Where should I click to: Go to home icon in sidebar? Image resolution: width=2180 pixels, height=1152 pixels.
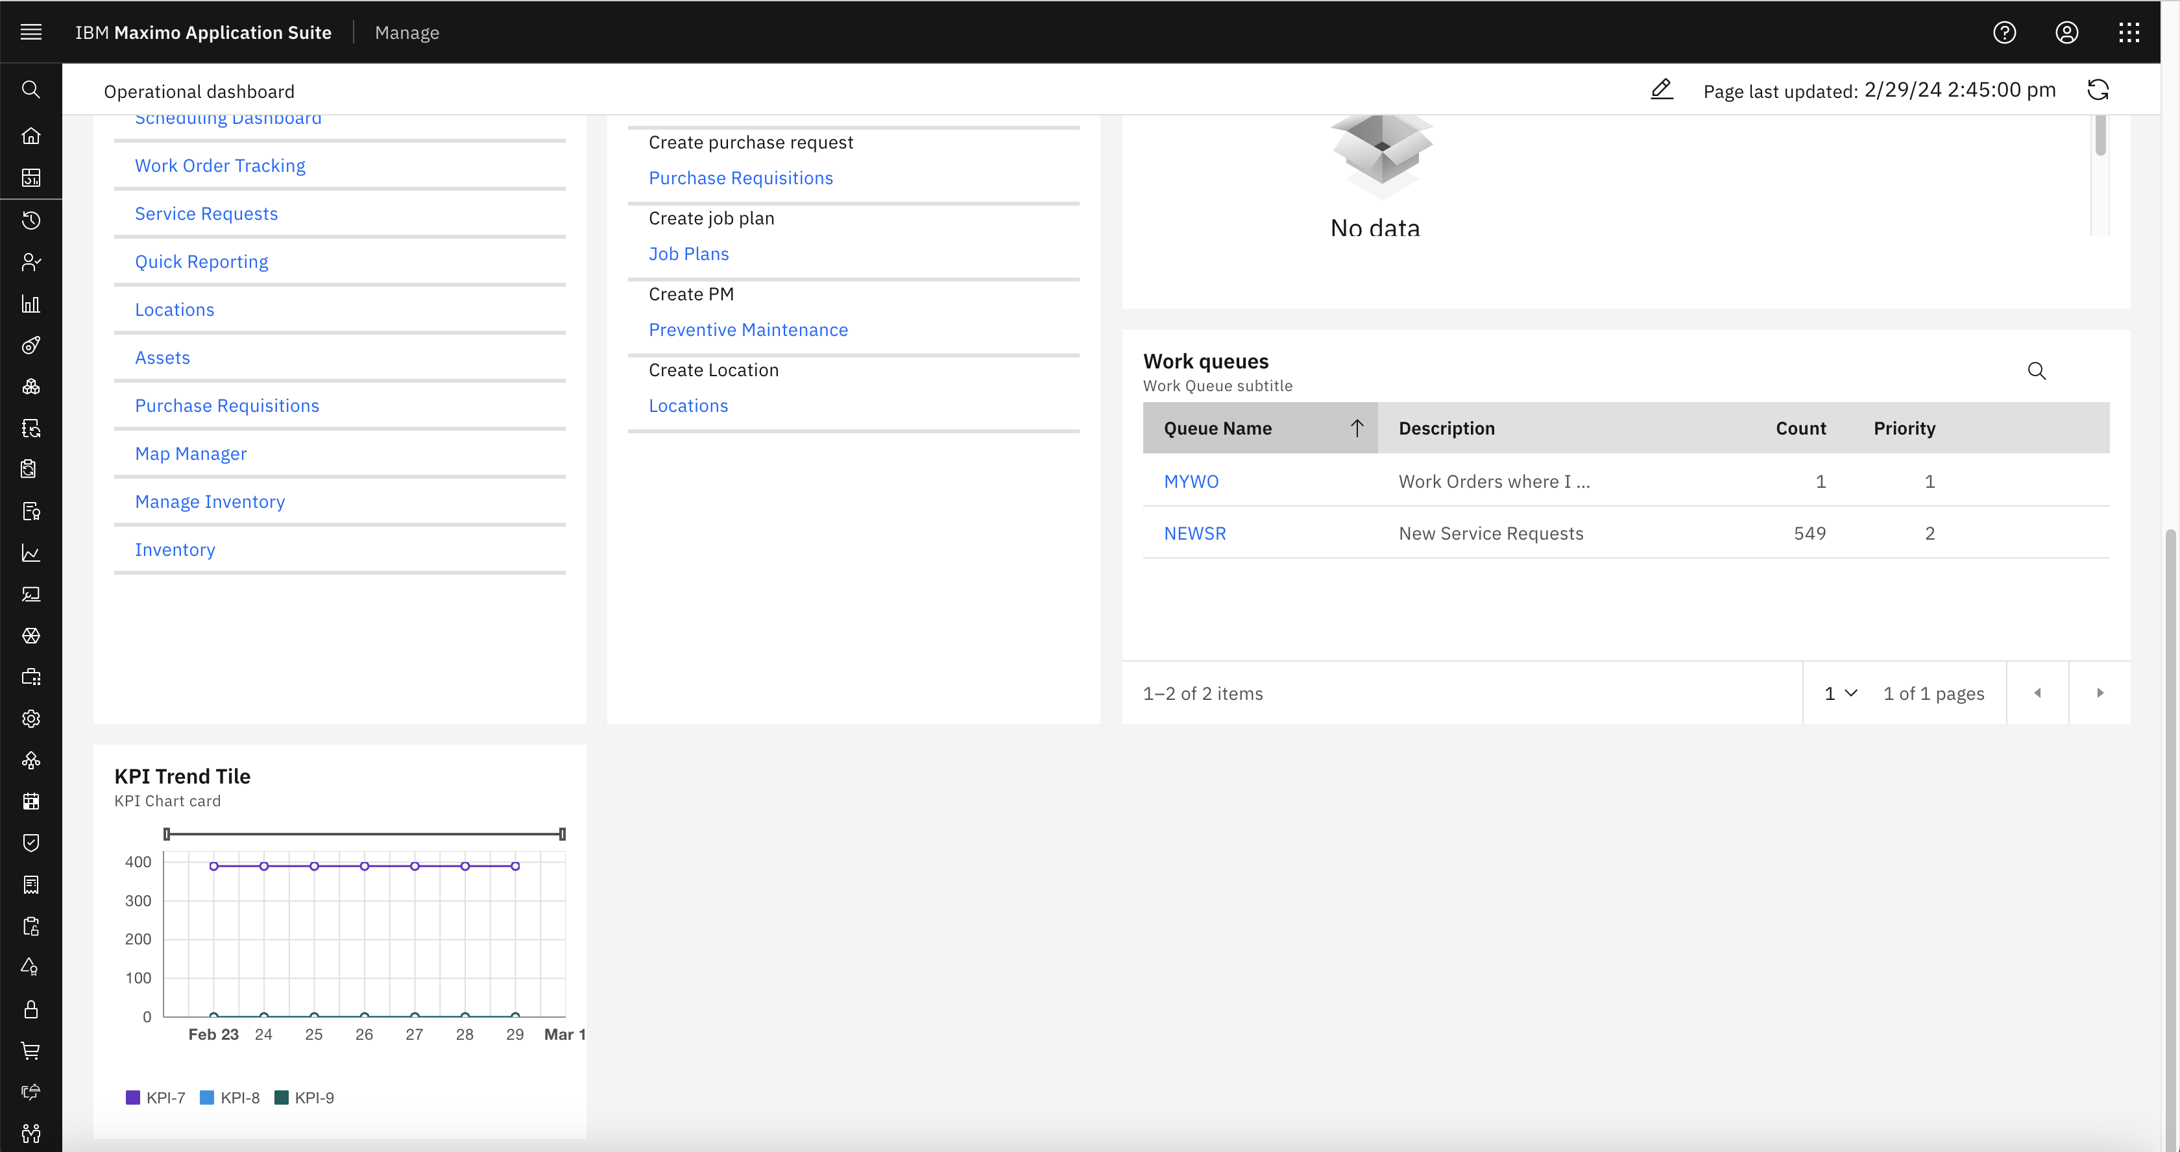pyautogui.click(x=31, y=136)
